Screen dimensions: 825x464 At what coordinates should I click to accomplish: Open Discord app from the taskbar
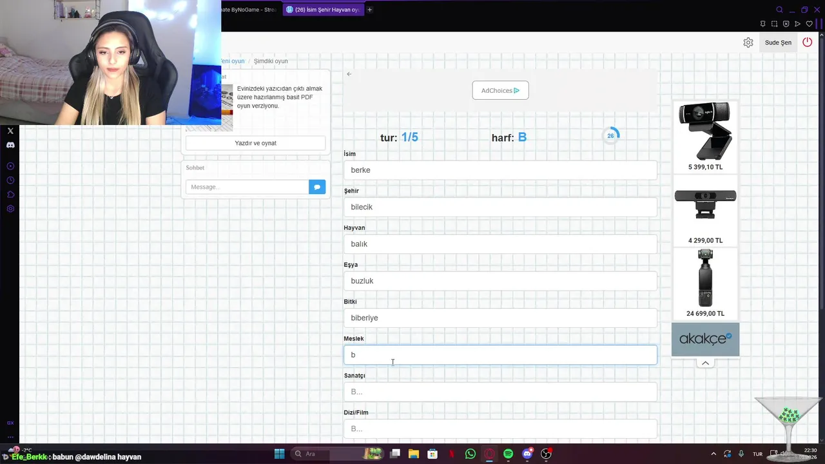pos(527,454)
